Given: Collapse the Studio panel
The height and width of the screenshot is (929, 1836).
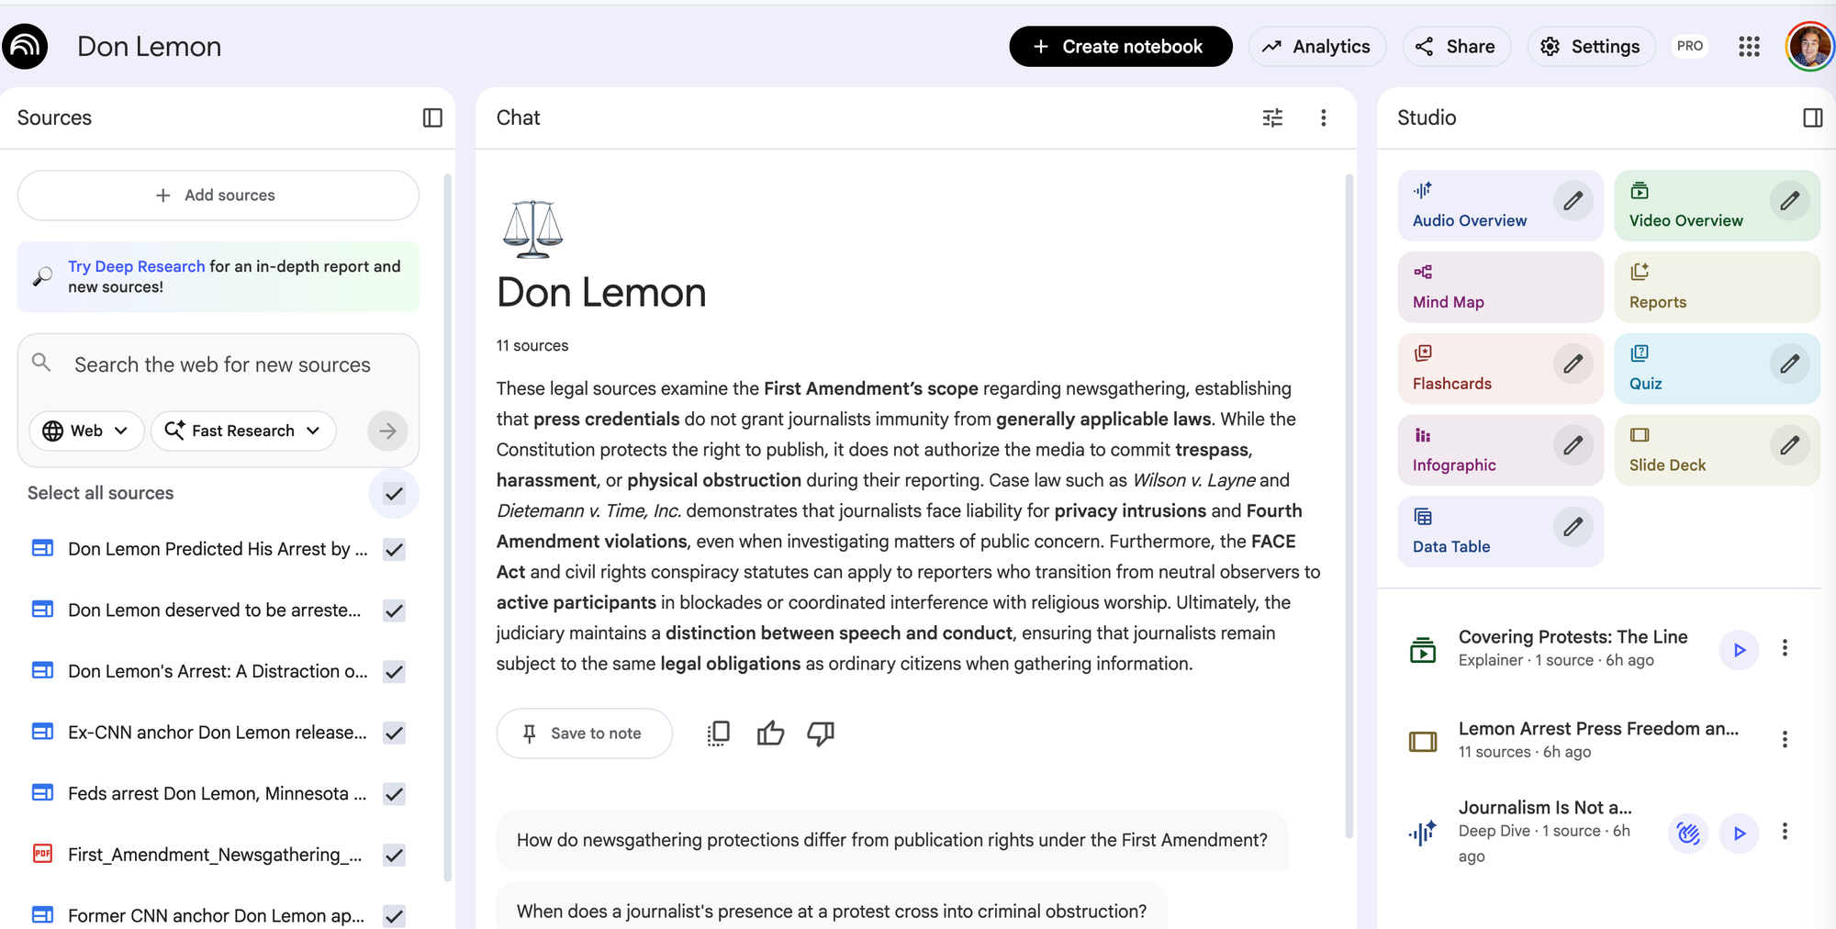Looking at the screenshot, I should coord(1812,118).
